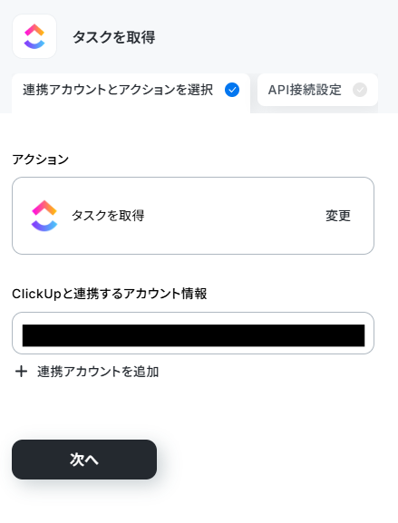Click the 連携アカウントとアクションを選択 label text
The width and height of the screenshot is (398, 523).
coord(118,90)
